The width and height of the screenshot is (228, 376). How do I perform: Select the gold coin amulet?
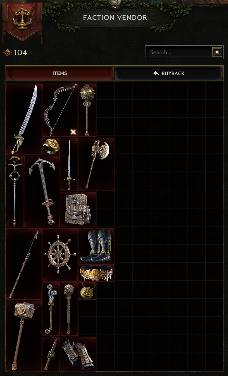[x=87, y=291]
